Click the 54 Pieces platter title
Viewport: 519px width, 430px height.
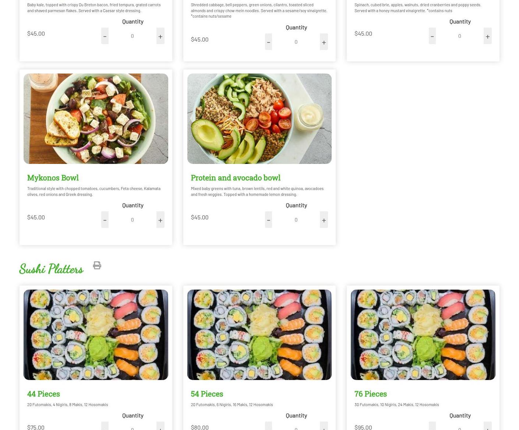tap(207, 394)
